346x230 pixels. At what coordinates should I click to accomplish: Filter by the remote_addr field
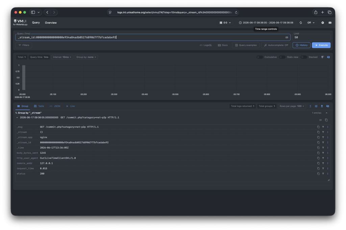click(x=323, y=163)
